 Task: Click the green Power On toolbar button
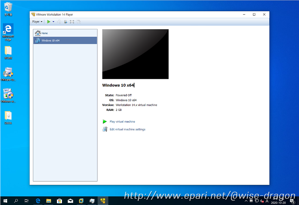coord(49,22)
